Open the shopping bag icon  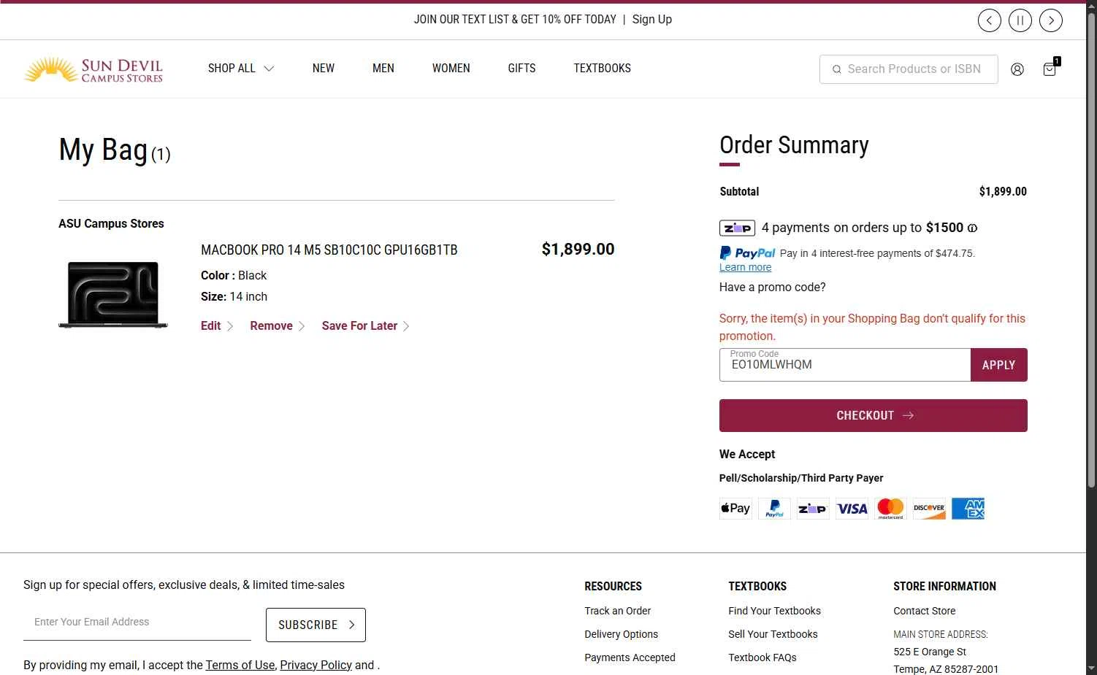pyautogui.click(x=1050, y=69)
